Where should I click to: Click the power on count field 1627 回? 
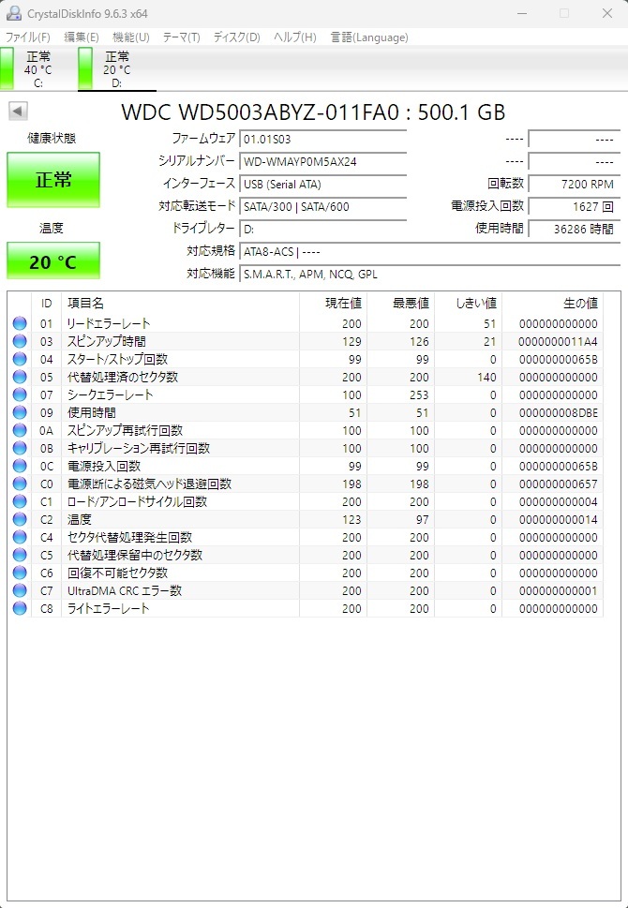[x=575, y=207]
